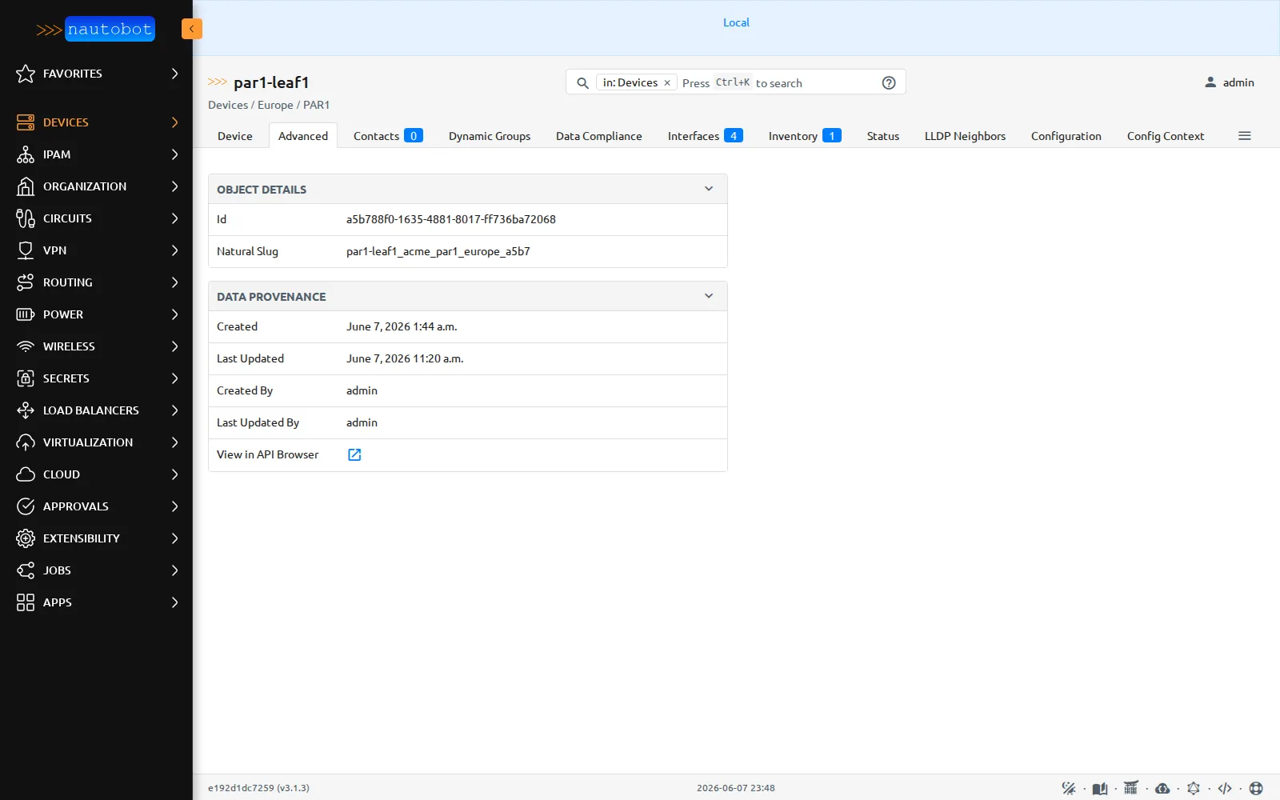Open the GraphQL icon in footer
The width and height of the screenshot is (1280, 800).
(1194, 788)
